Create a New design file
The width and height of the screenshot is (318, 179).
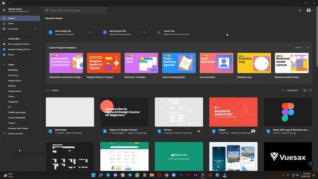point(70,32)
